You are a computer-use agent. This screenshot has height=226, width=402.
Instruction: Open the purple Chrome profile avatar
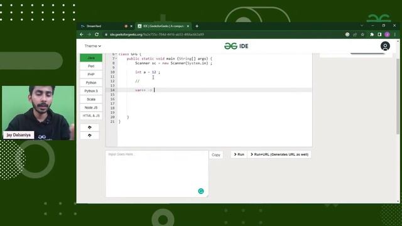[387, 35]
